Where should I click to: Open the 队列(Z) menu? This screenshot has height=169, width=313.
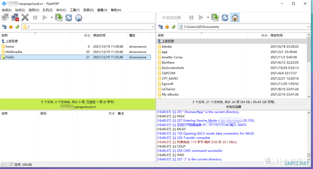coord(48,10)
